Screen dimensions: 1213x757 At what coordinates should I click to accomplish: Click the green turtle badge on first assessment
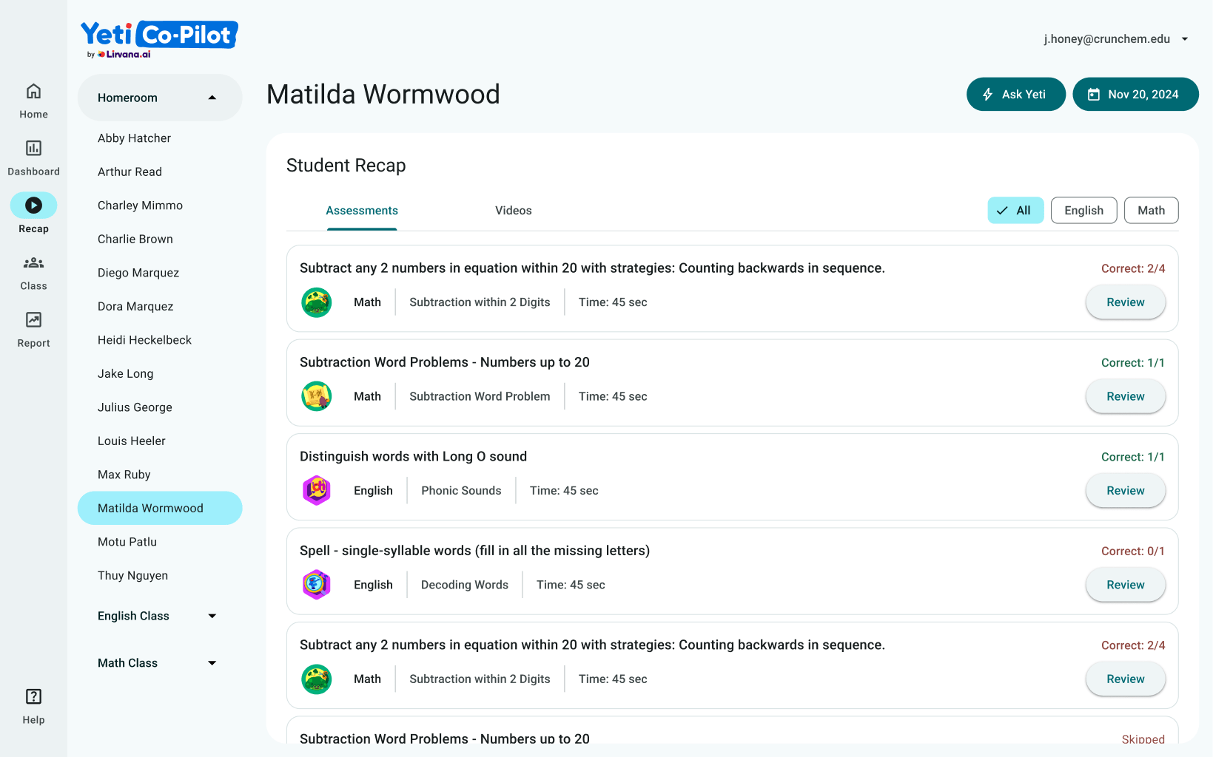(317, 302)
